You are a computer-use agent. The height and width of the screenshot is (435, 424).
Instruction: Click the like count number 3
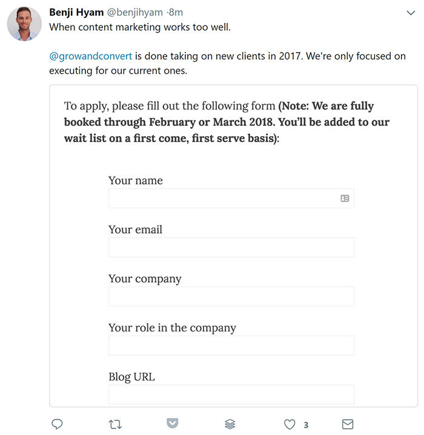click(306, 424)
